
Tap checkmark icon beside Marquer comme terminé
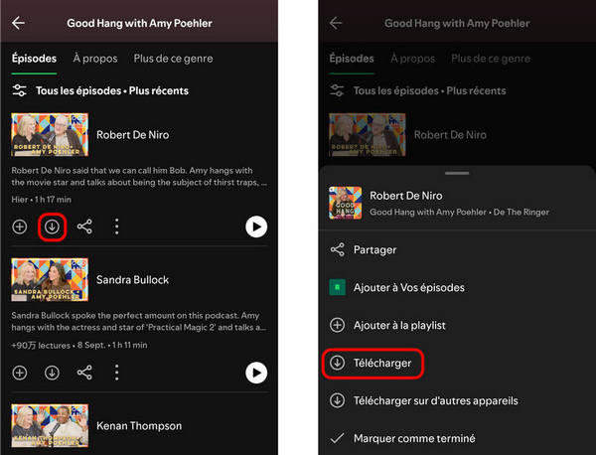(x=337, y=439)
